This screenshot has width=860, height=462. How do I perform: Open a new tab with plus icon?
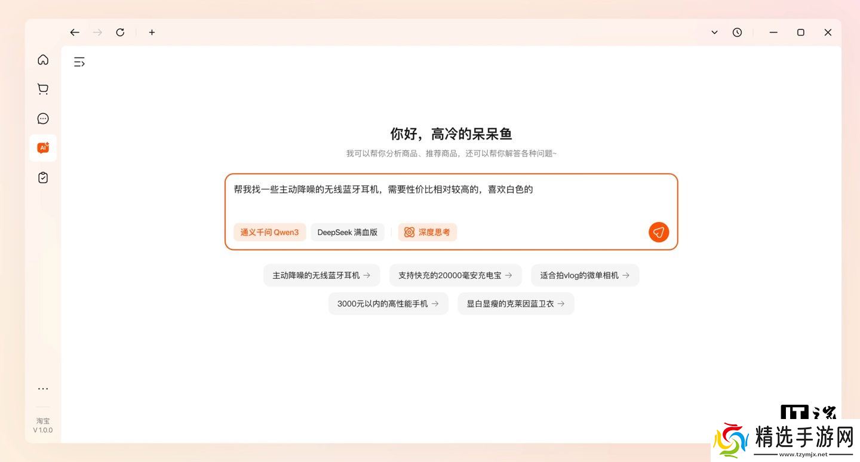coord(152,32)
